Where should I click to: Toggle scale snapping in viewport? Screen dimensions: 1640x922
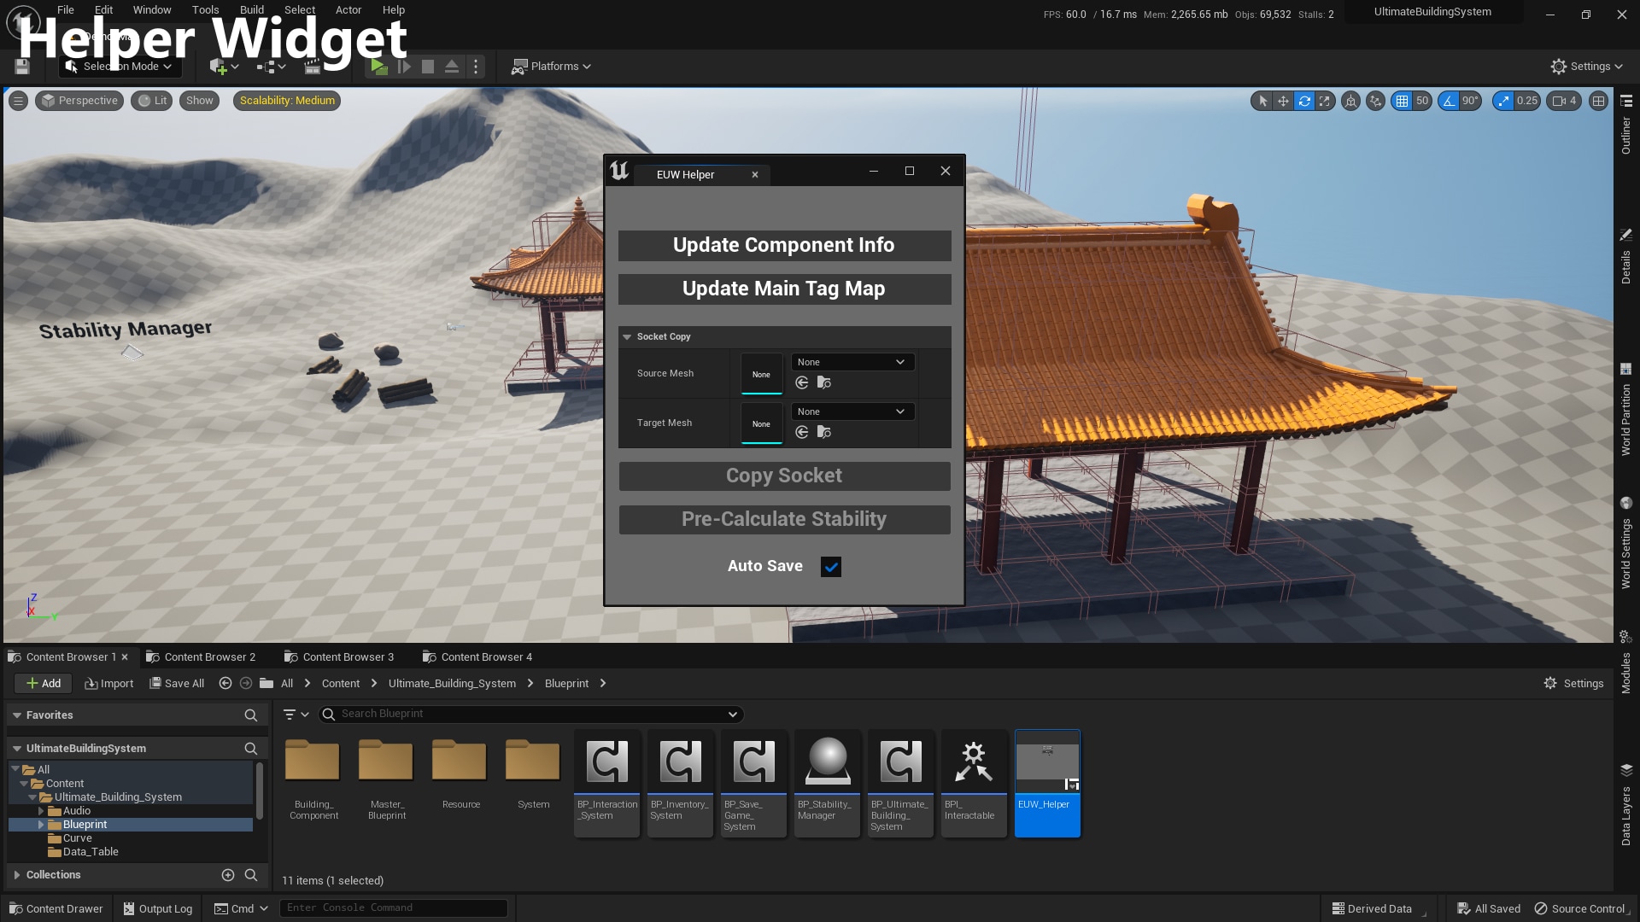coord(1503,101)
